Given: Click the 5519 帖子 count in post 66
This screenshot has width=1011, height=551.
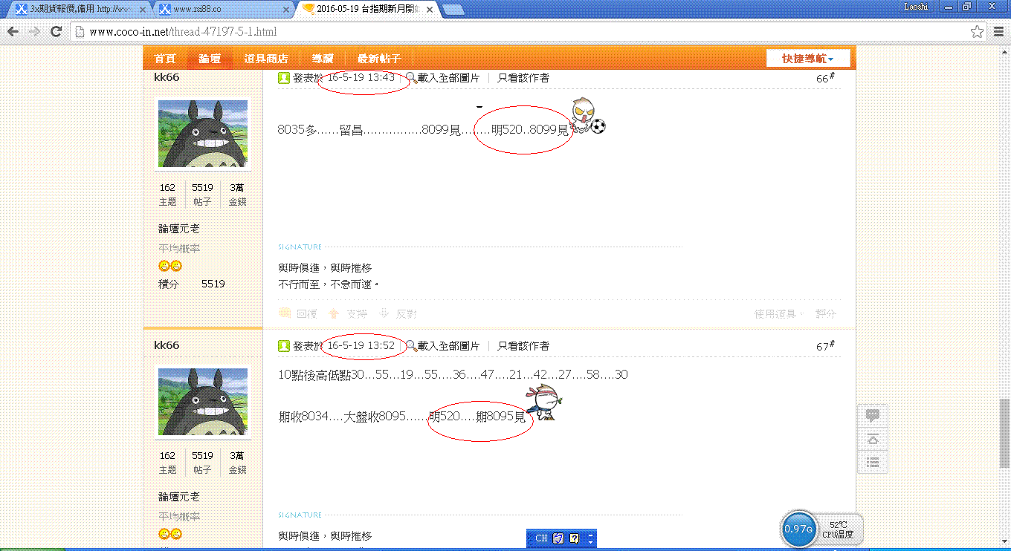Looking at the screenshot, I should (202, 187).
